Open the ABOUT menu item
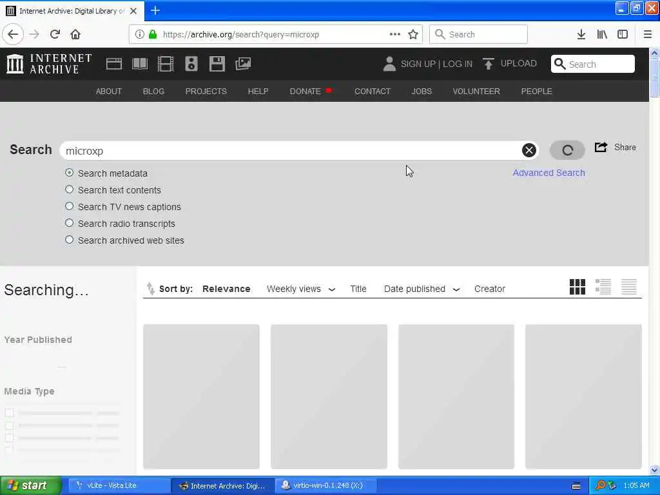 point(108,92)
